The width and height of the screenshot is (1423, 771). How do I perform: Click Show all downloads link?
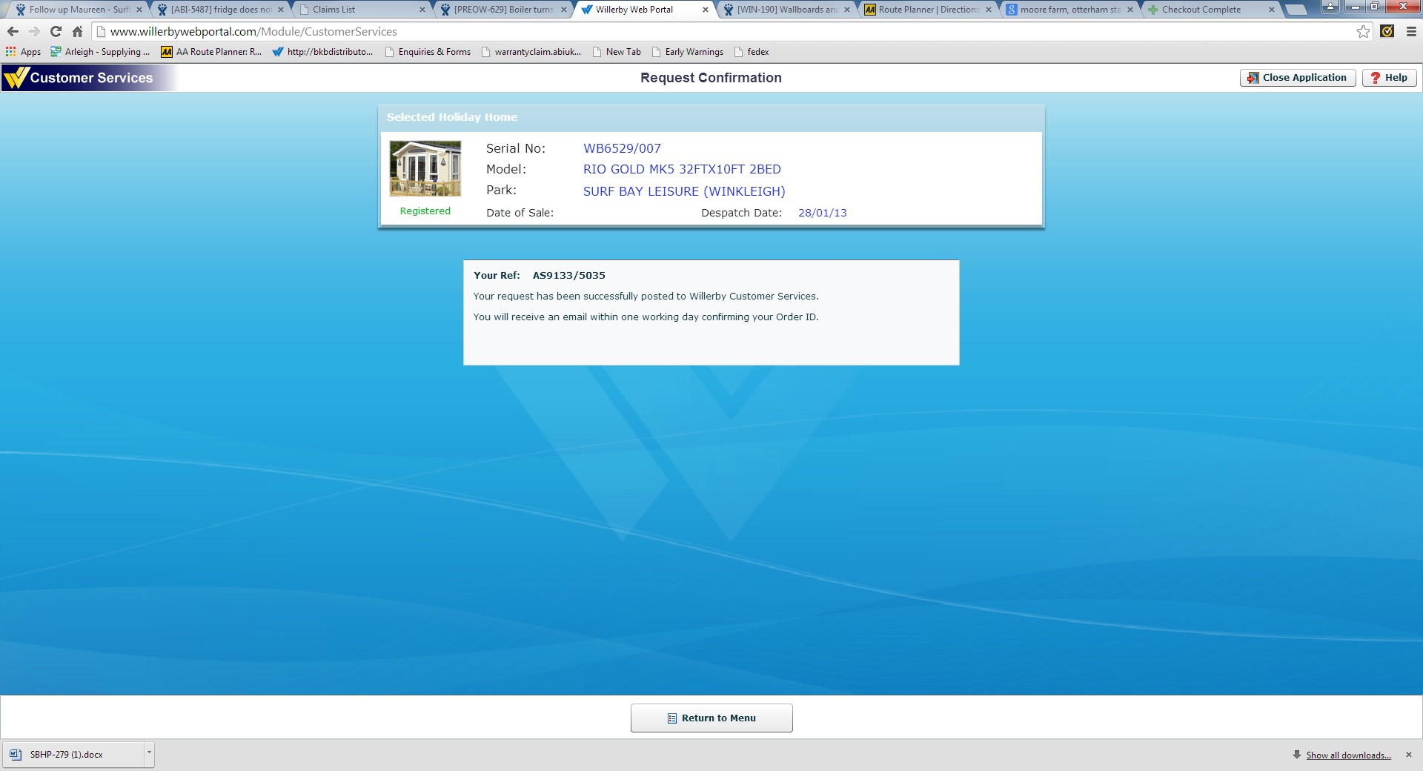coord(1348,755)
